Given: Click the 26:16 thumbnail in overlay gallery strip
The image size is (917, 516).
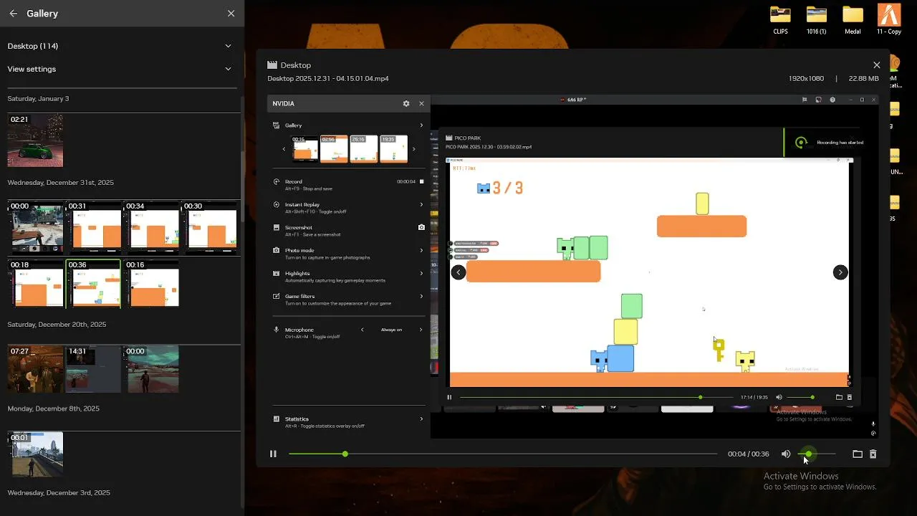Looking at the screenshot, I should tap(364, 149).
